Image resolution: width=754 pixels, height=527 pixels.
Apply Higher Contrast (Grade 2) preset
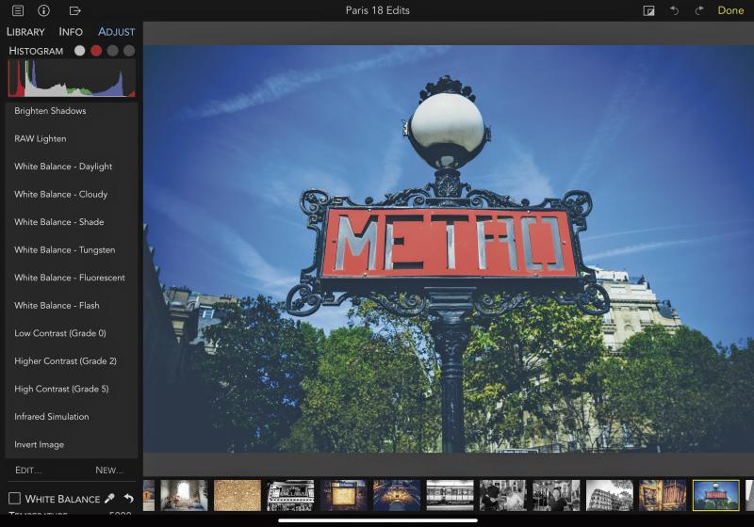[x=72, y=361]
